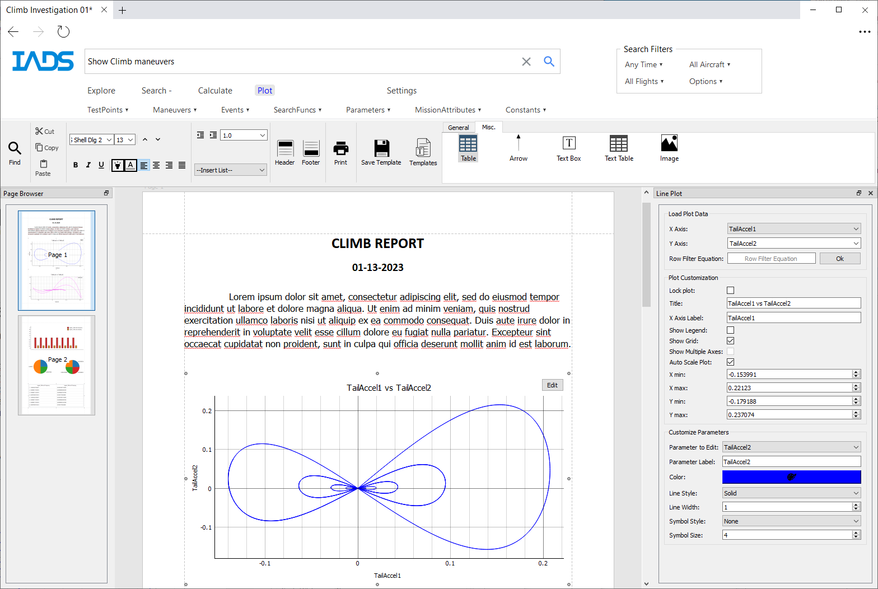Copy selection with Copy icon
Viewport: 878px width, 589px height.
point(47,148)
